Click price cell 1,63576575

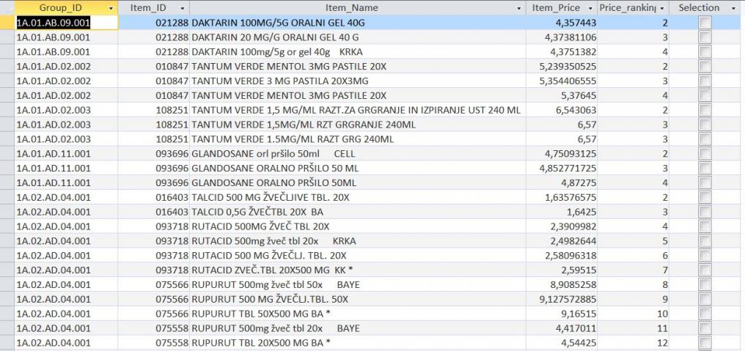click(x=561, y=197)
